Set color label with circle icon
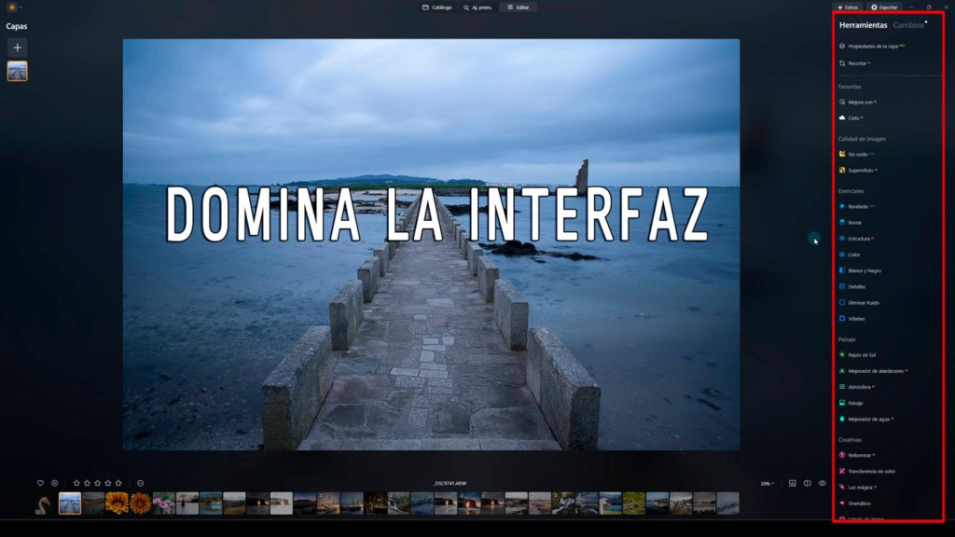The height and width of the screenshot is (537, 955). coord(141,484)
